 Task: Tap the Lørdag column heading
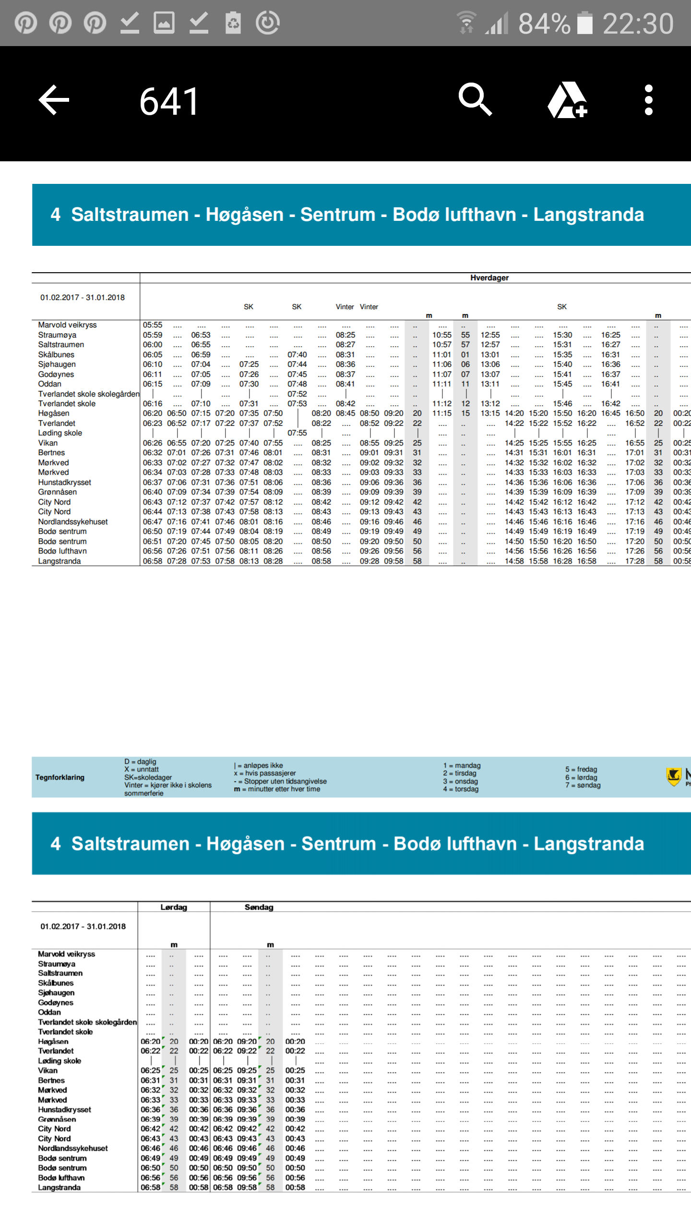pyautogui.click(x=174, y=907)
